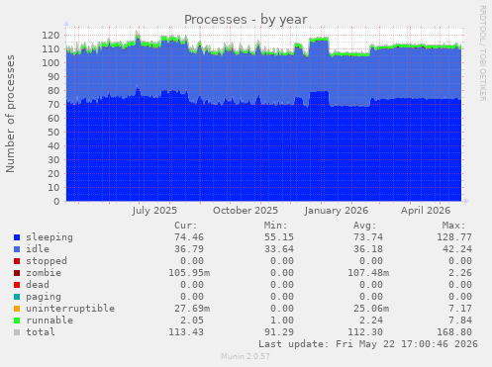Click uninterruptible average value 25.06m
This screenshot has width=492, height=367.
371,309
